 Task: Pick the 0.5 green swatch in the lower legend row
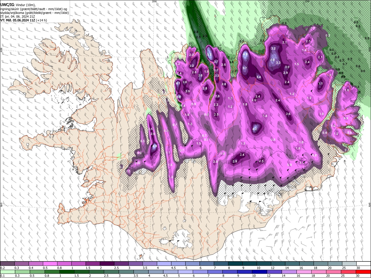coord(37,272)
